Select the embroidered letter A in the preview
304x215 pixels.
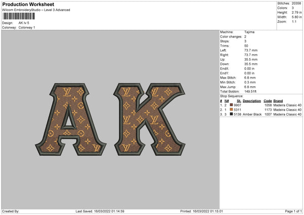[x=71, y=119]
